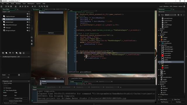Click the Find Previous button
This screenshot has width=187, height=105.
165,102
